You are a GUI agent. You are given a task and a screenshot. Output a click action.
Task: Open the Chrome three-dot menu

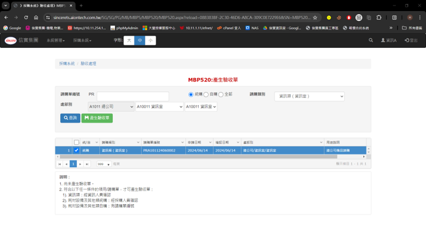click(x=420, y=18)
